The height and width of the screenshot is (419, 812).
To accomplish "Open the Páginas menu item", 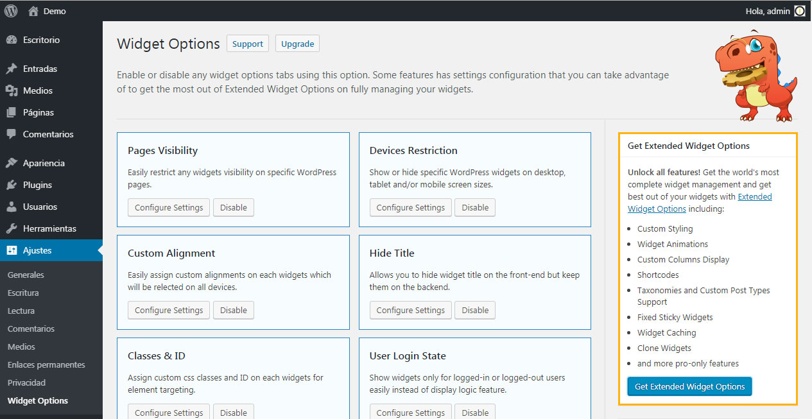I will click(x=51, y=112).
